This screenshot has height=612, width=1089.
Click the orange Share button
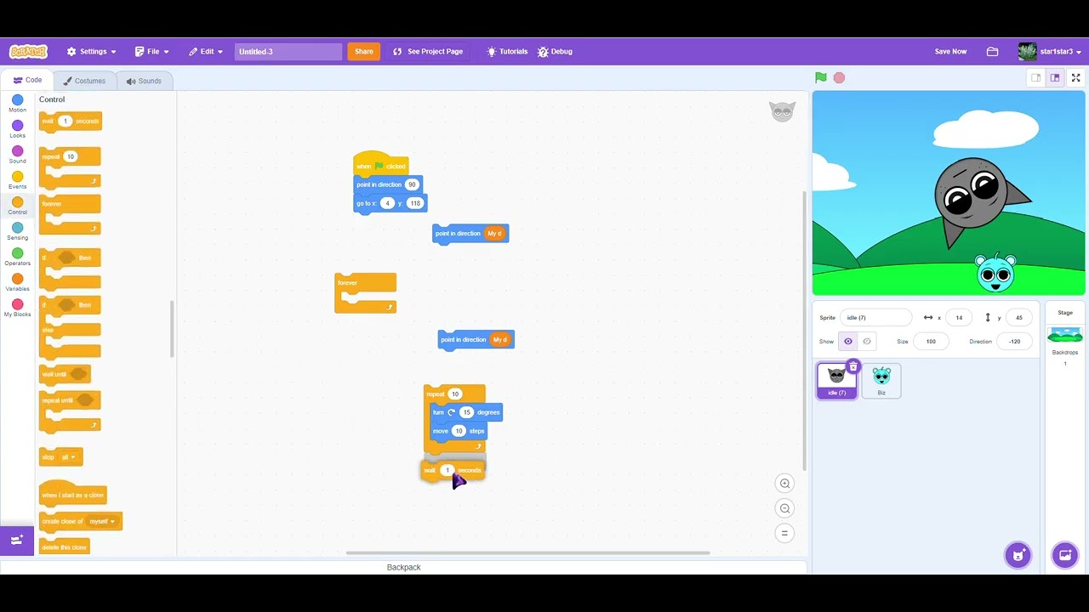coord(364,51)
